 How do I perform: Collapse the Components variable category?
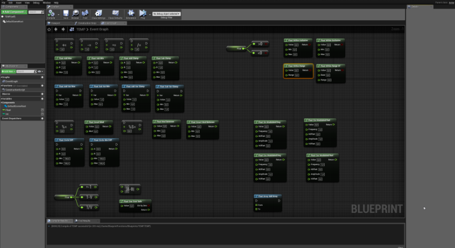pos(2,103)
